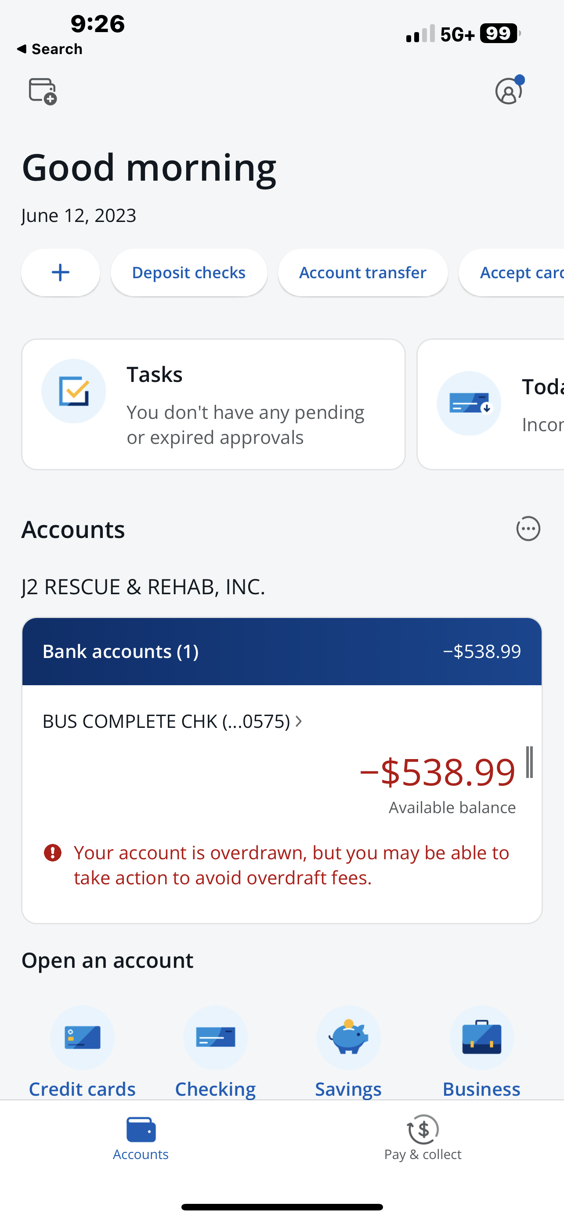Tap the Account transfer button
The height and width of the screenshot is (1221, 564).
click(x=363, y=273)
